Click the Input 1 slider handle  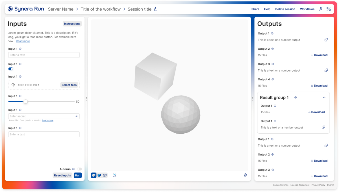click(x=25, y=101)
